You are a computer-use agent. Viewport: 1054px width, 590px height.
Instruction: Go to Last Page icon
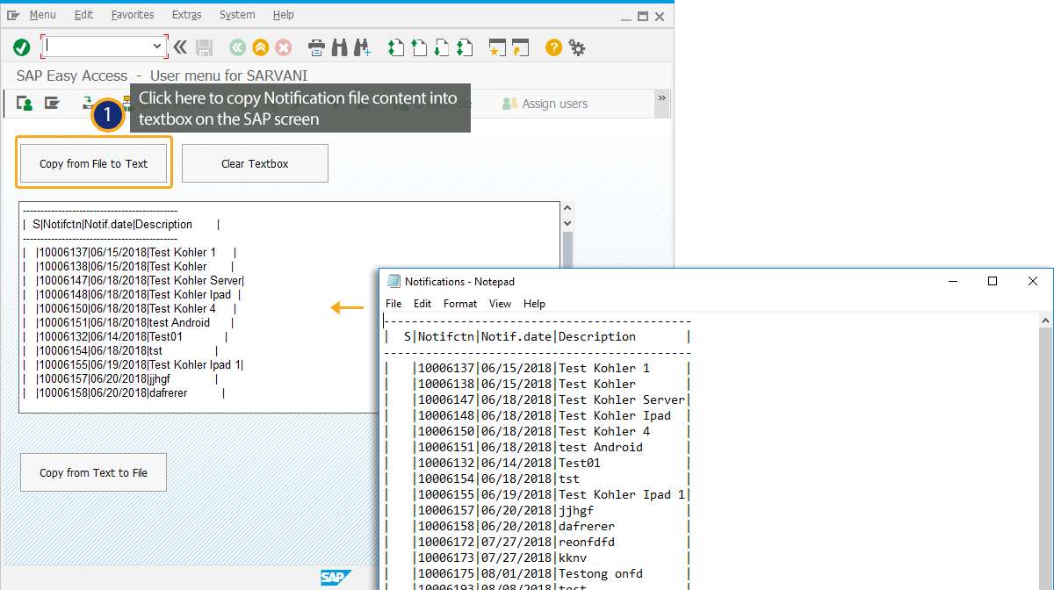pyautogui.click(x=465, y=47)
